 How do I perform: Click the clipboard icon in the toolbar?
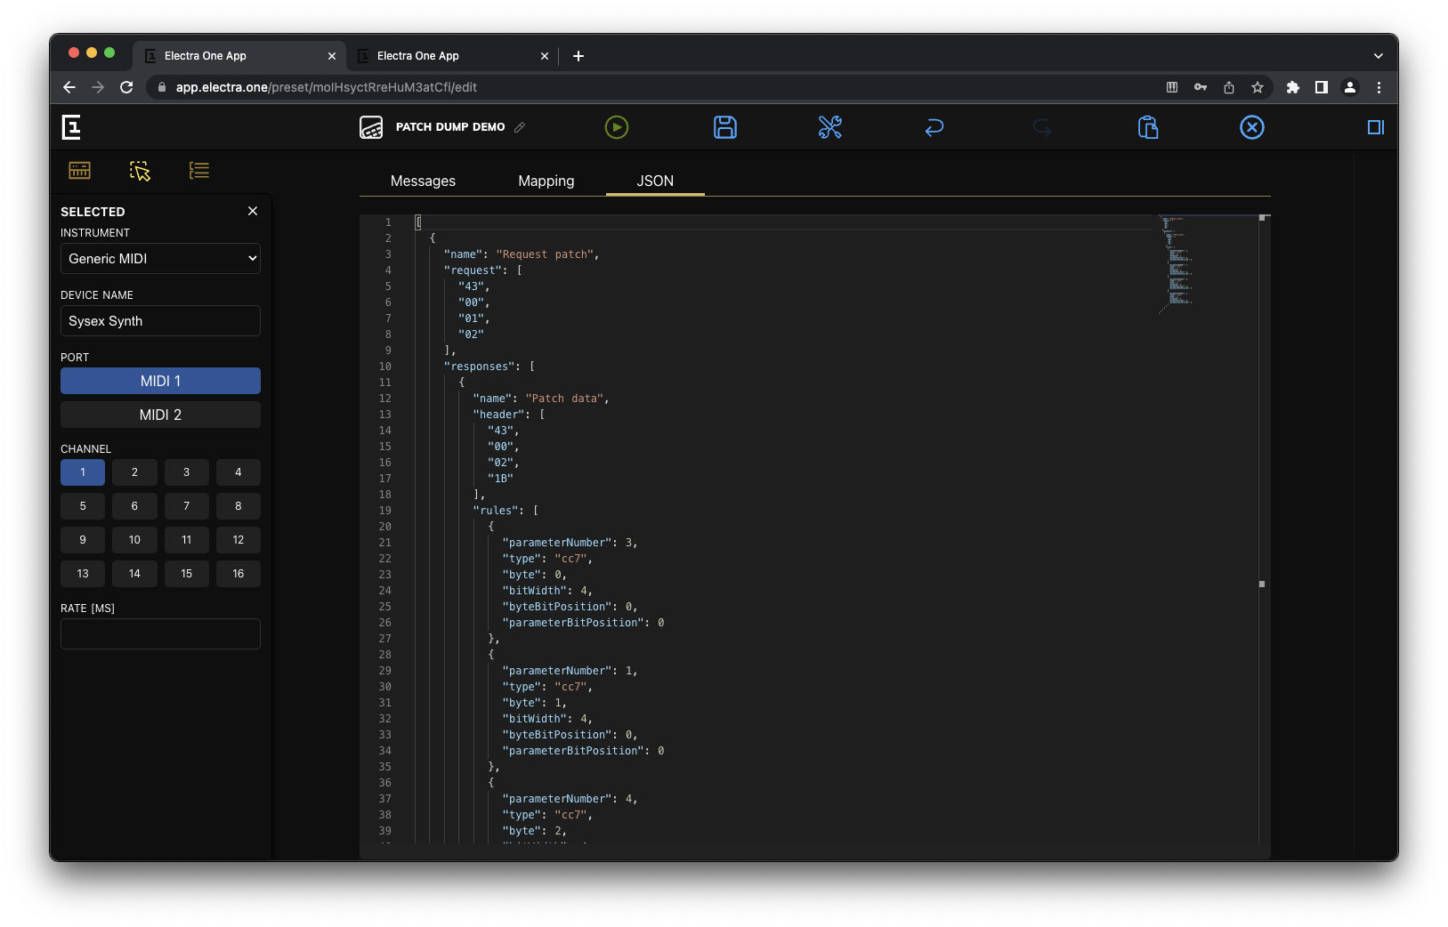1147,127
